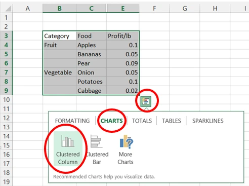This screenshot has height=186, width=249.
Task: Click the 'Apples' cell
Action: coord(91,45)
